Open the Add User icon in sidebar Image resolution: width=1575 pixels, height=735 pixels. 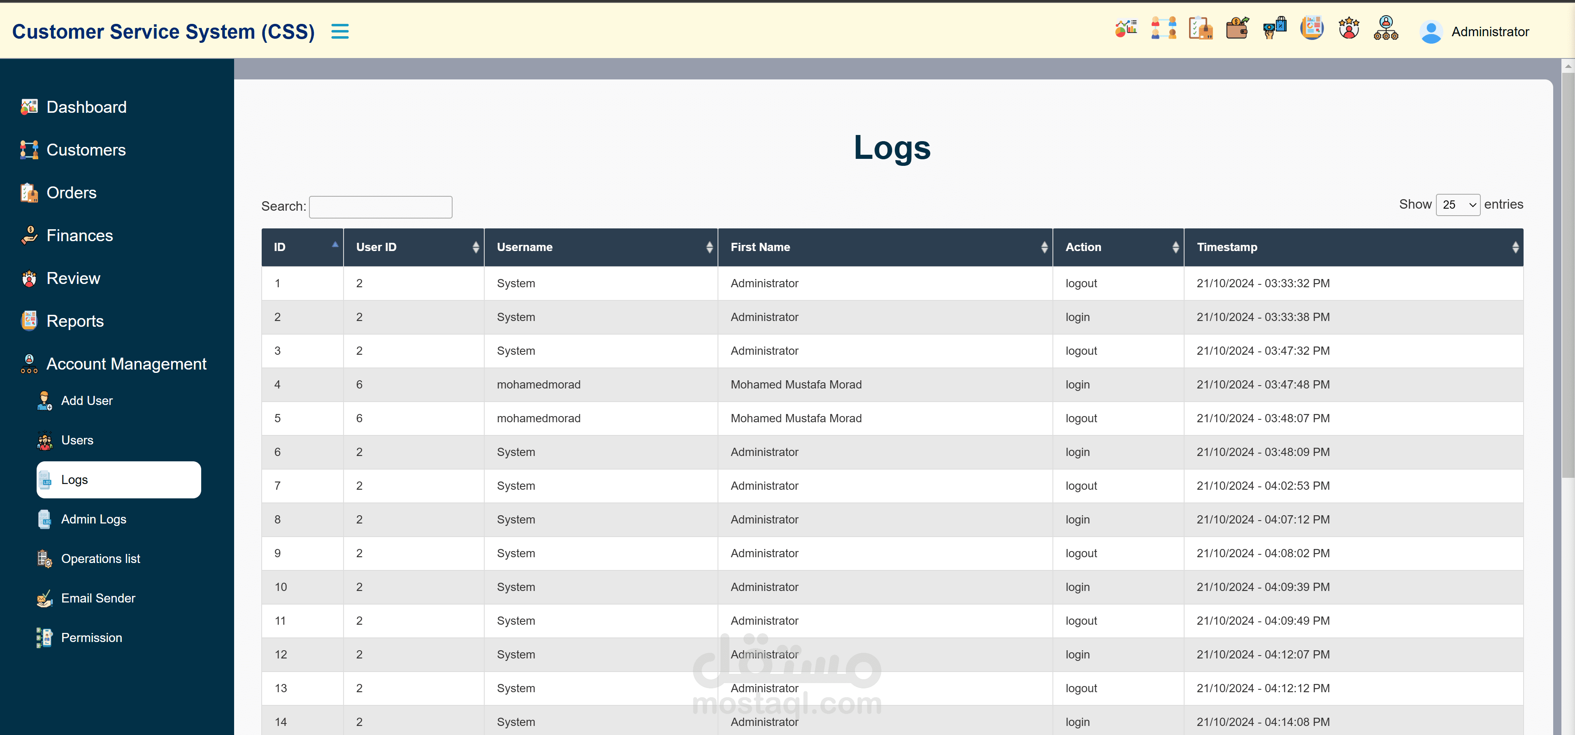44,400
